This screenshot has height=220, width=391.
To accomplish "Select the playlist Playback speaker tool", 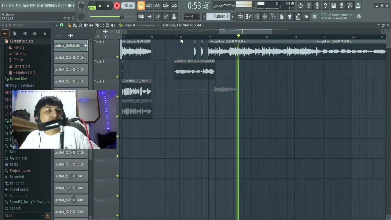I will click(x=113, y=25).
